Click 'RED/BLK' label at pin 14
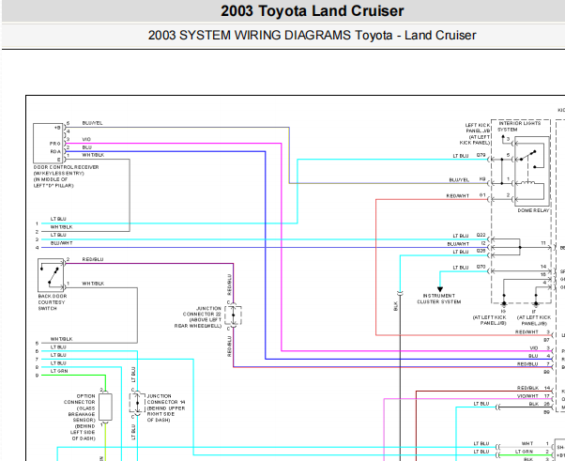Screen dimensions: 565x461 (x=527, y=388)
